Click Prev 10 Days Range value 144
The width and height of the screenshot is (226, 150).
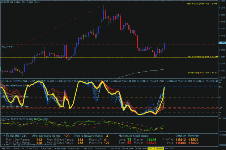pyautogui.click(x=80, y=140)
